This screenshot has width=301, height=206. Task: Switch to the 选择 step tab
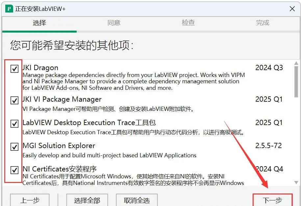tap(39, 23)
